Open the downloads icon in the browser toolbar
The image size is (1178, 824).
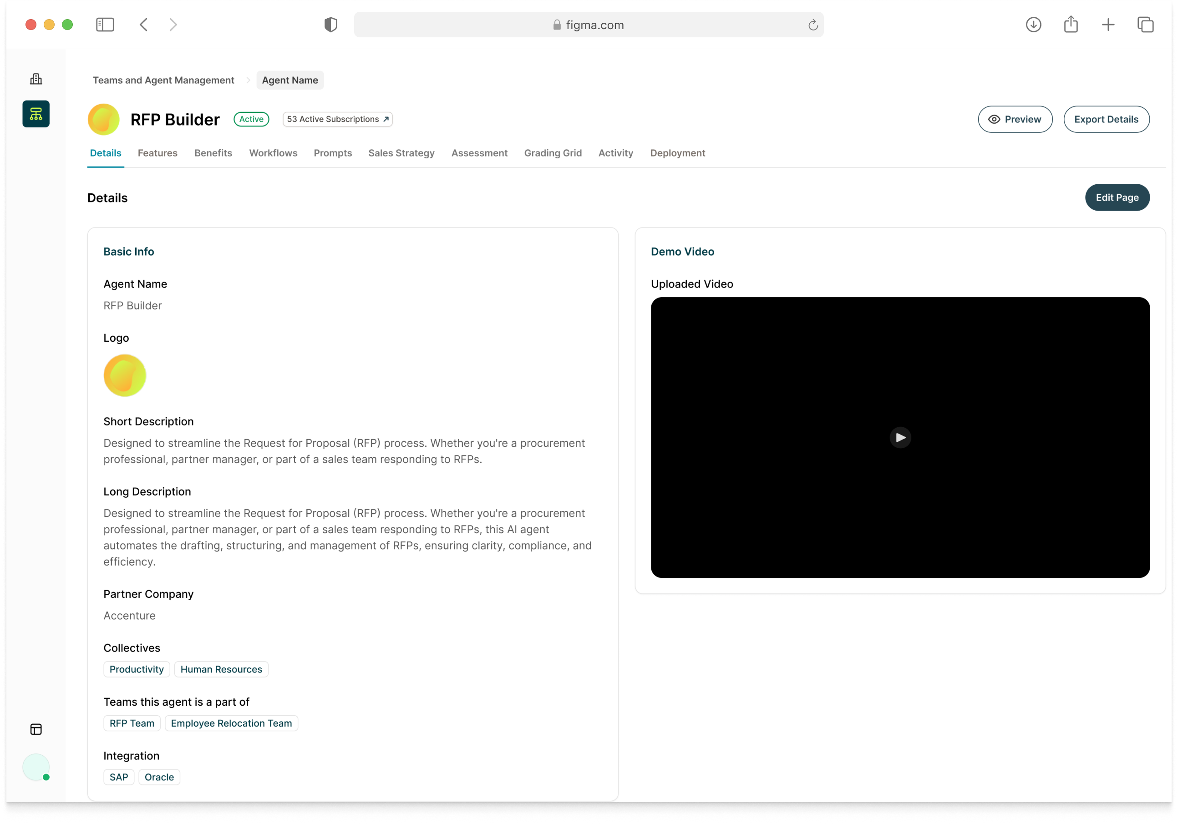[1033, 24]
